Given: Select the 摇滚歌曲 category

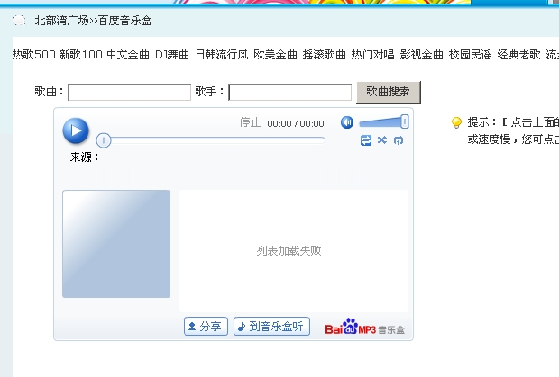Looking at the screenshot, I should 324,55.
